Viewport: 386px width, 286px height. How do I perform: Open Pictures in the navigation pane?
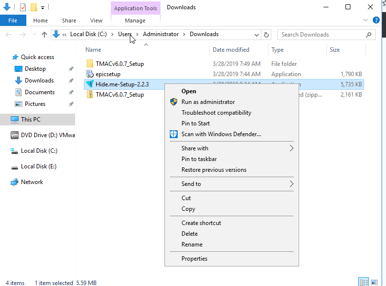pos(35,104)
